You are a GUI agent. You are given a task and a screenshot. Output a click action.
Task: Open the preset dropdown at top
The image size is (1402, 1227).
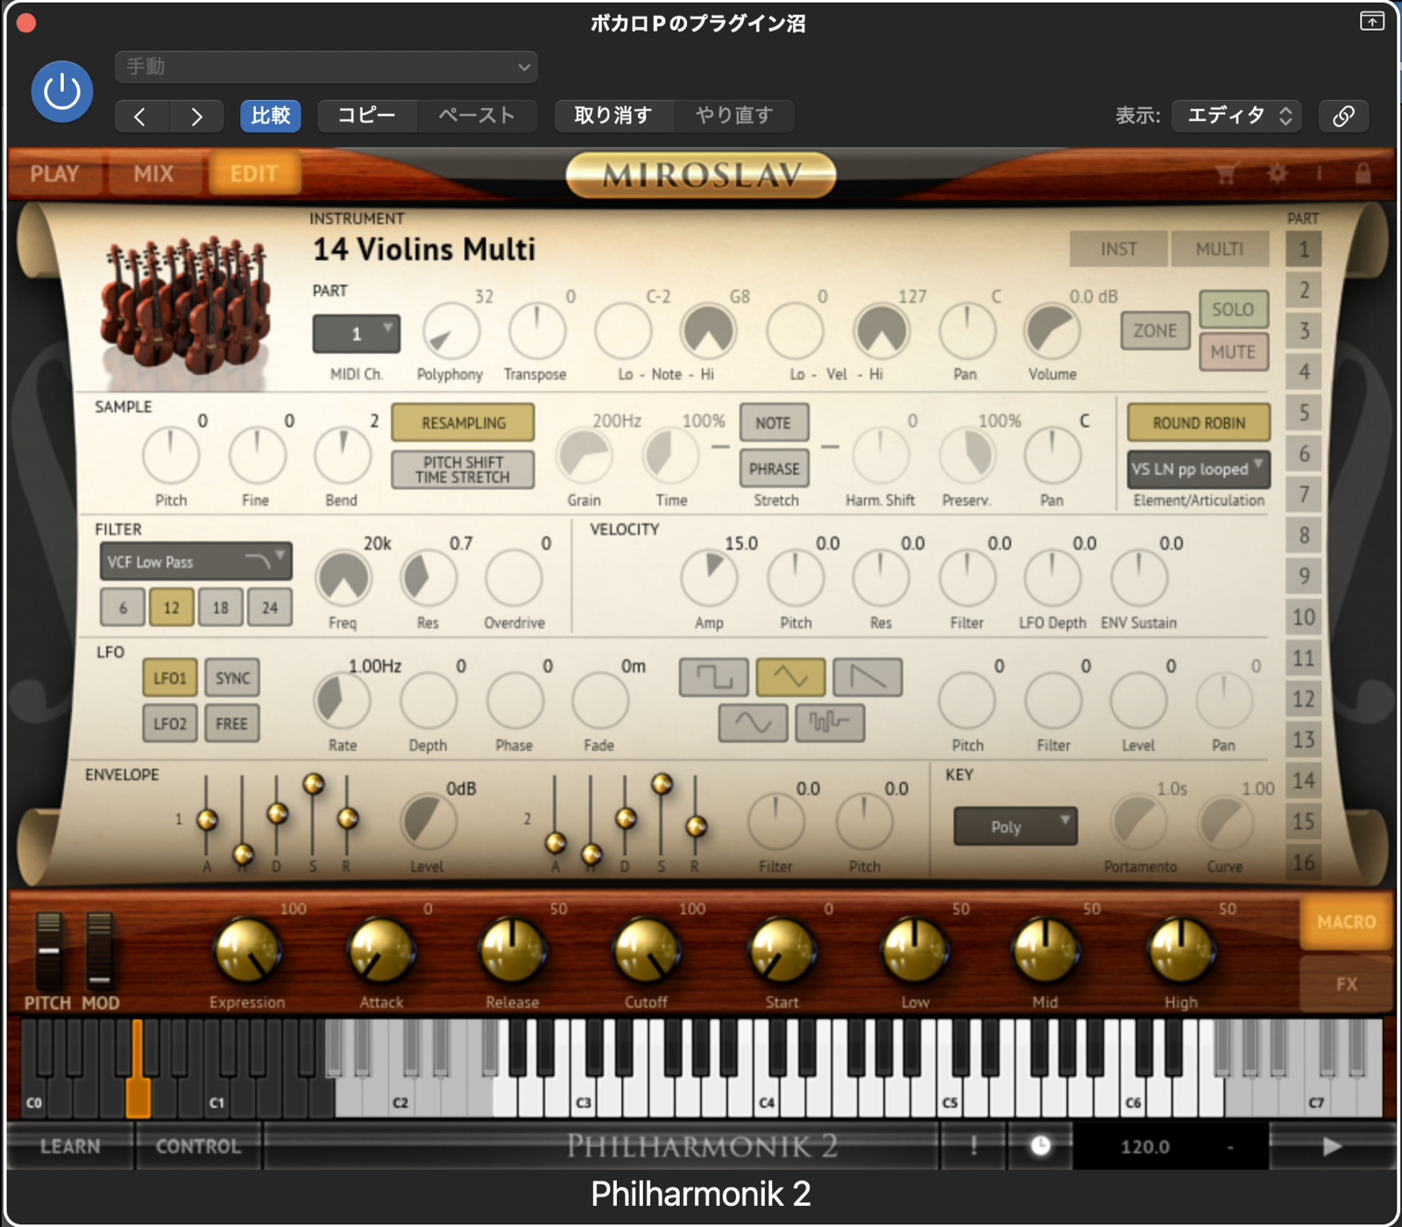click(326, 67)
